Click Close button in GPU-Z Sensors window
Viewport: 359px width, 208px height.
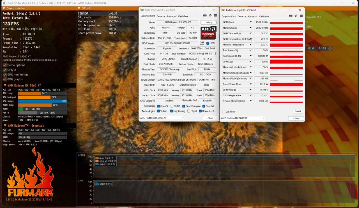[296, 118]
